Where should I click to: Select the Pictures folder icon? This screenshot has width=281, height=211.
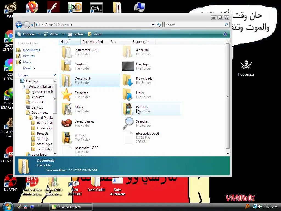pos(128,109)
